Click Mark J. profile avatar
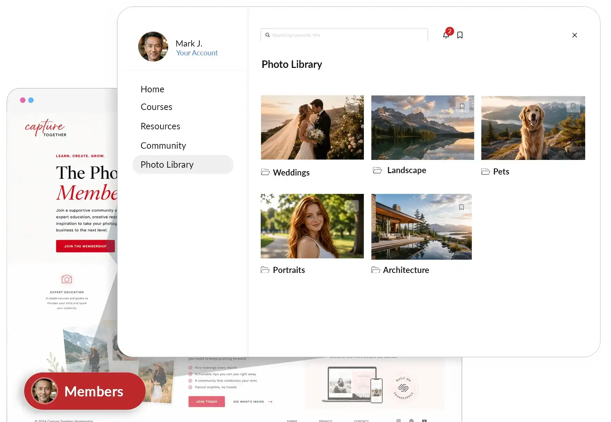 [x=153, y=47]
